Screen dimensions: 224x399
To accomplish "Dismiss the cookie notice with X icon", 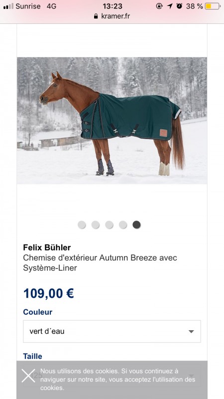I will (x=28, y=376).
